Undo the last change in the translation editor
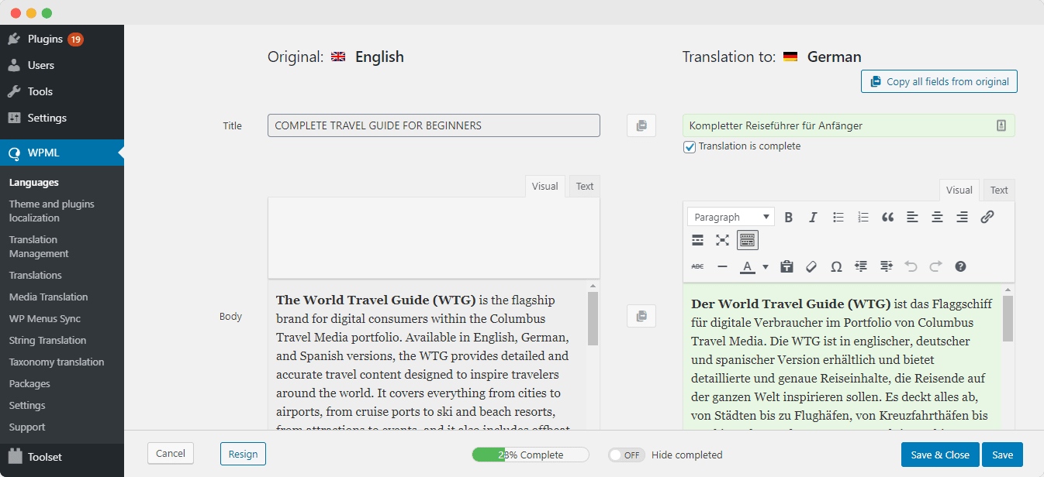The image size is (1044, 477). click(x=911, y=265)
